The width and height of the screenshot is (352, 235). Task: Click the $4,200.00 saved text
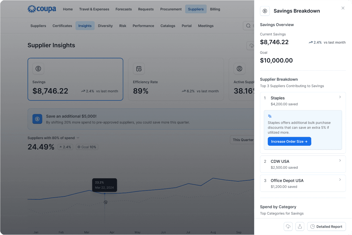coord(284,104)
